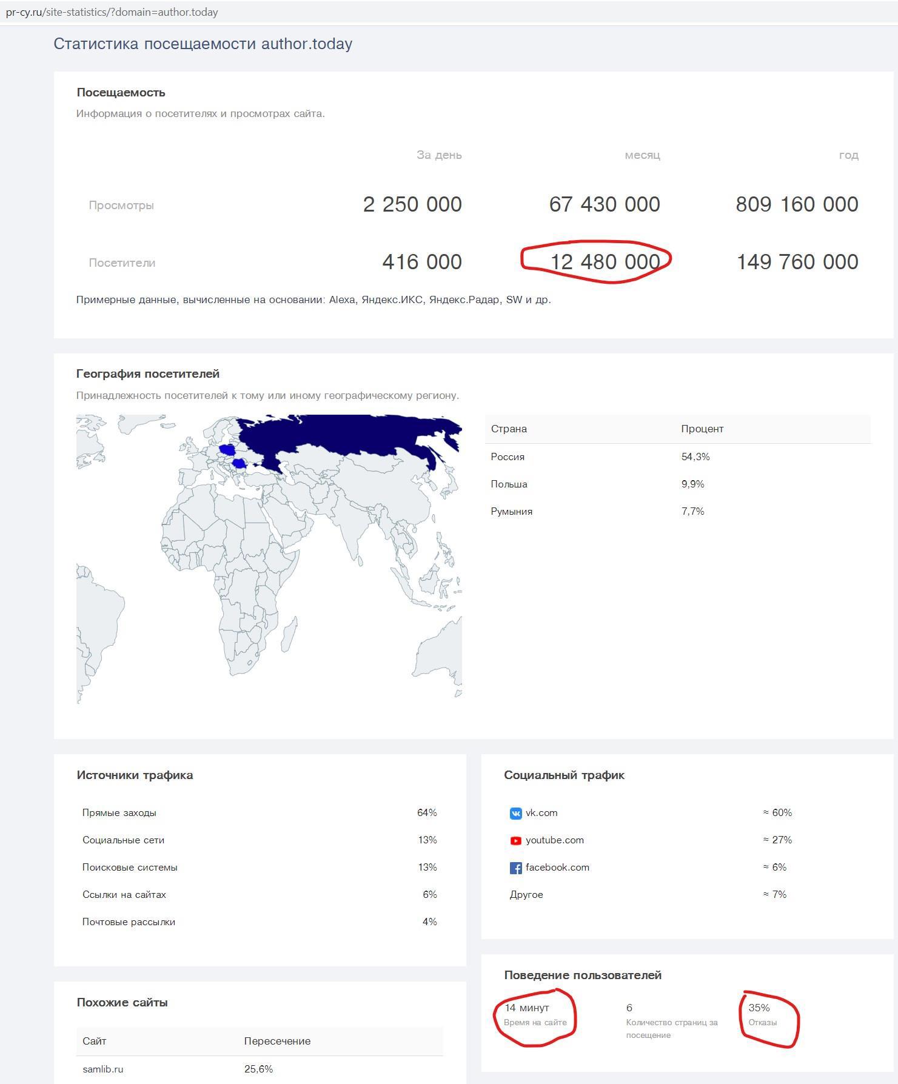
Task: Click Poland on the world map
Action: coord(228,450)
